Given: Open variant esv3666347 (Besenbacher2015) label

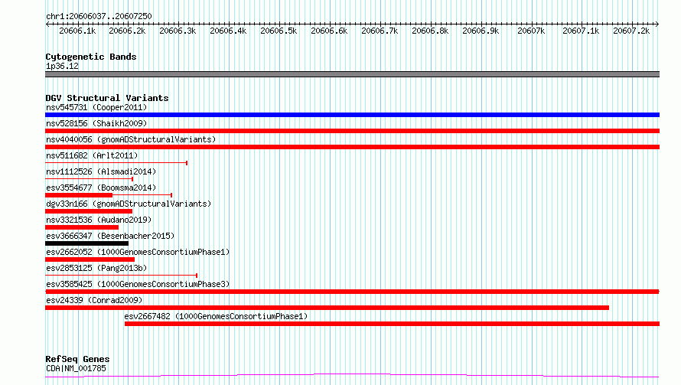Looking at the screenshot, I should click(x=110, y=236).
